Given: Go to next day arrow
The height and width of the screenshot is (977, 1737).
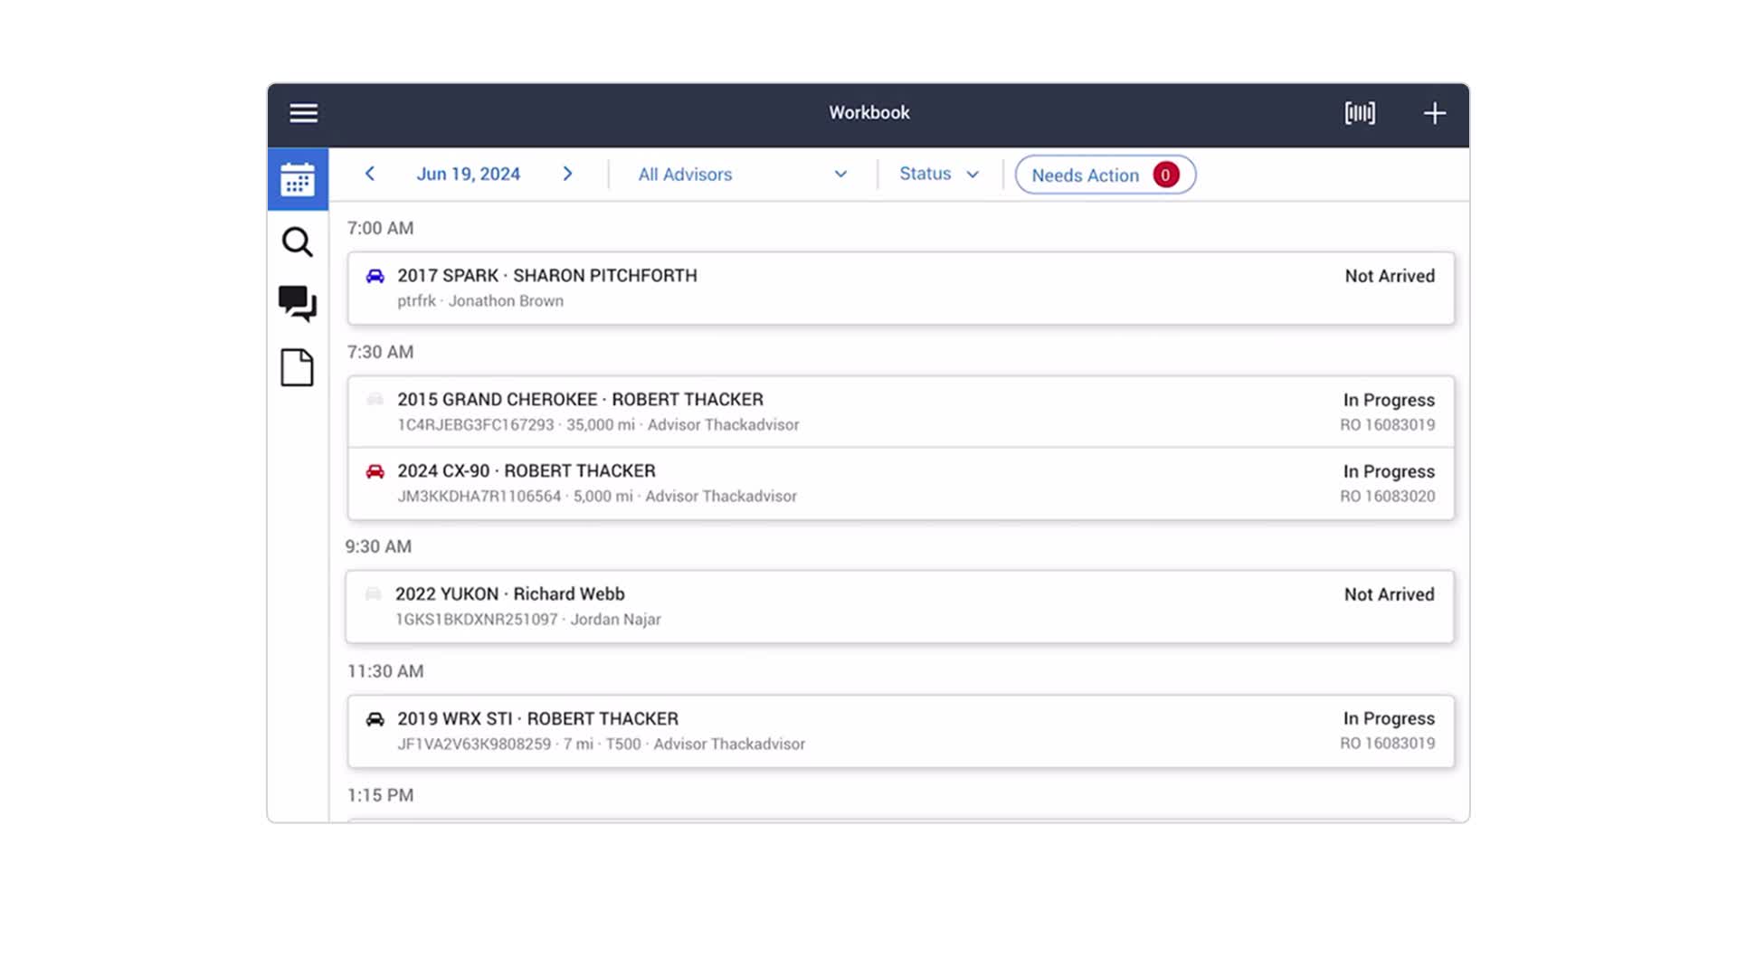Looking at the screenshot, I should point(567,174).
